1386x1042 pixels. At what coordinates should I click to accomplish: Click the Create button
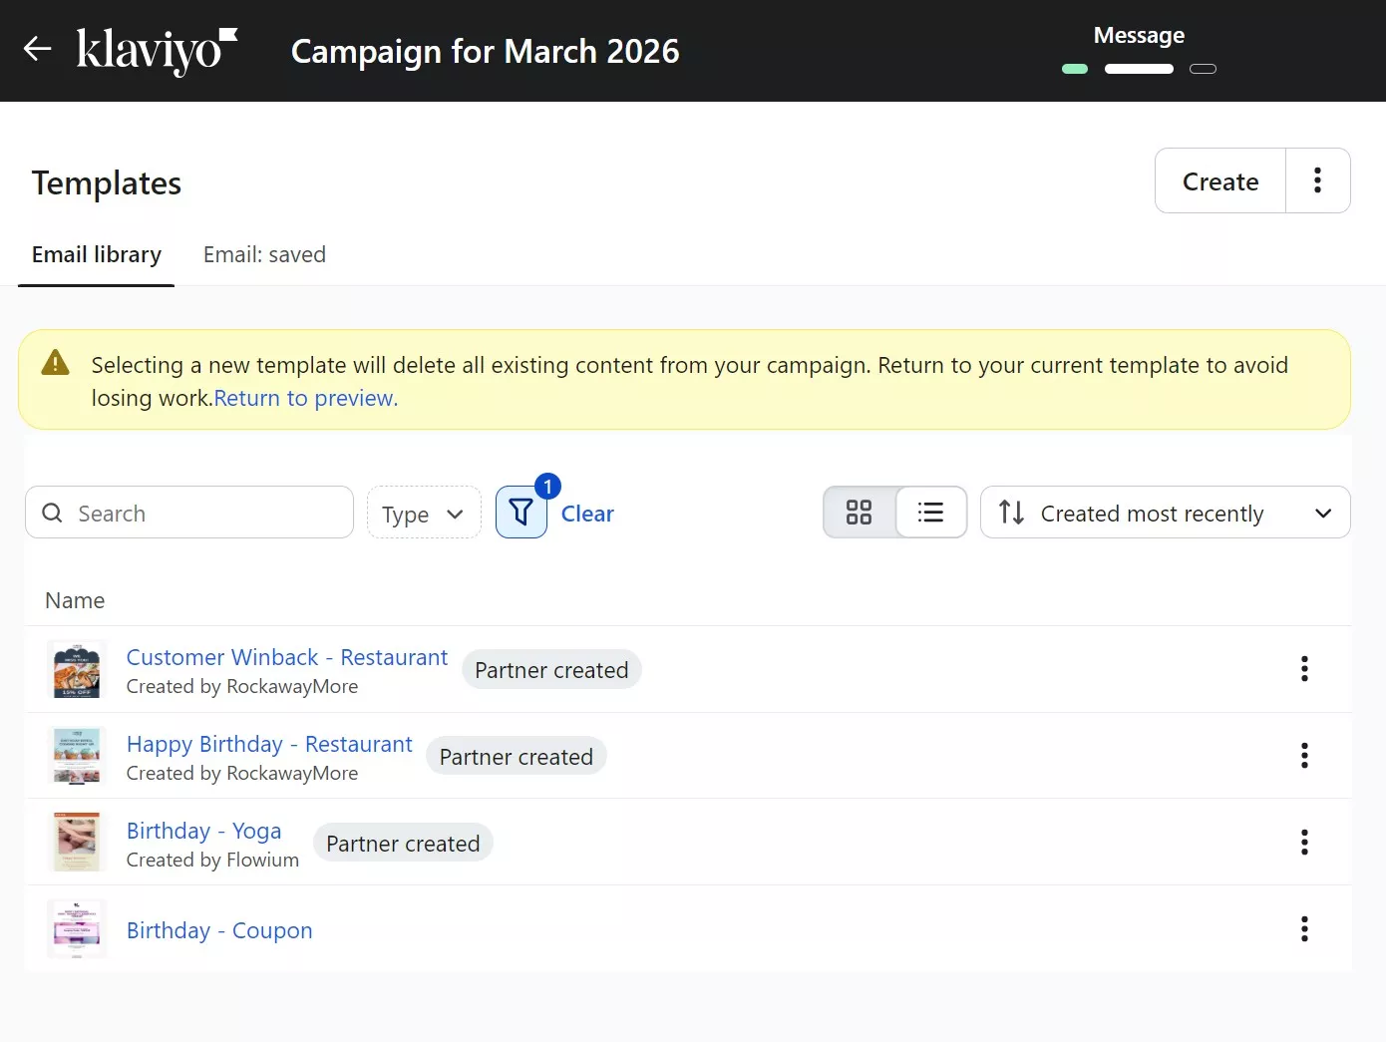[1219, 180]
